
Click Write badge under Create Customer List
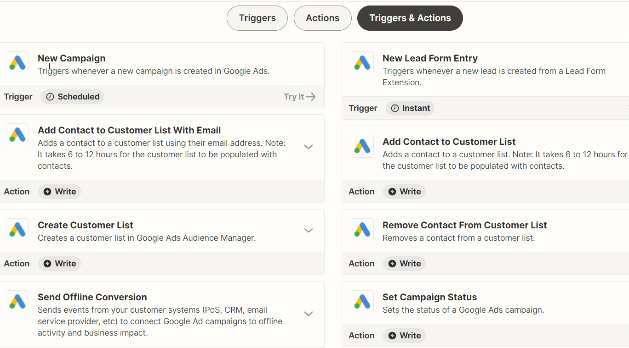pos(60,264)
